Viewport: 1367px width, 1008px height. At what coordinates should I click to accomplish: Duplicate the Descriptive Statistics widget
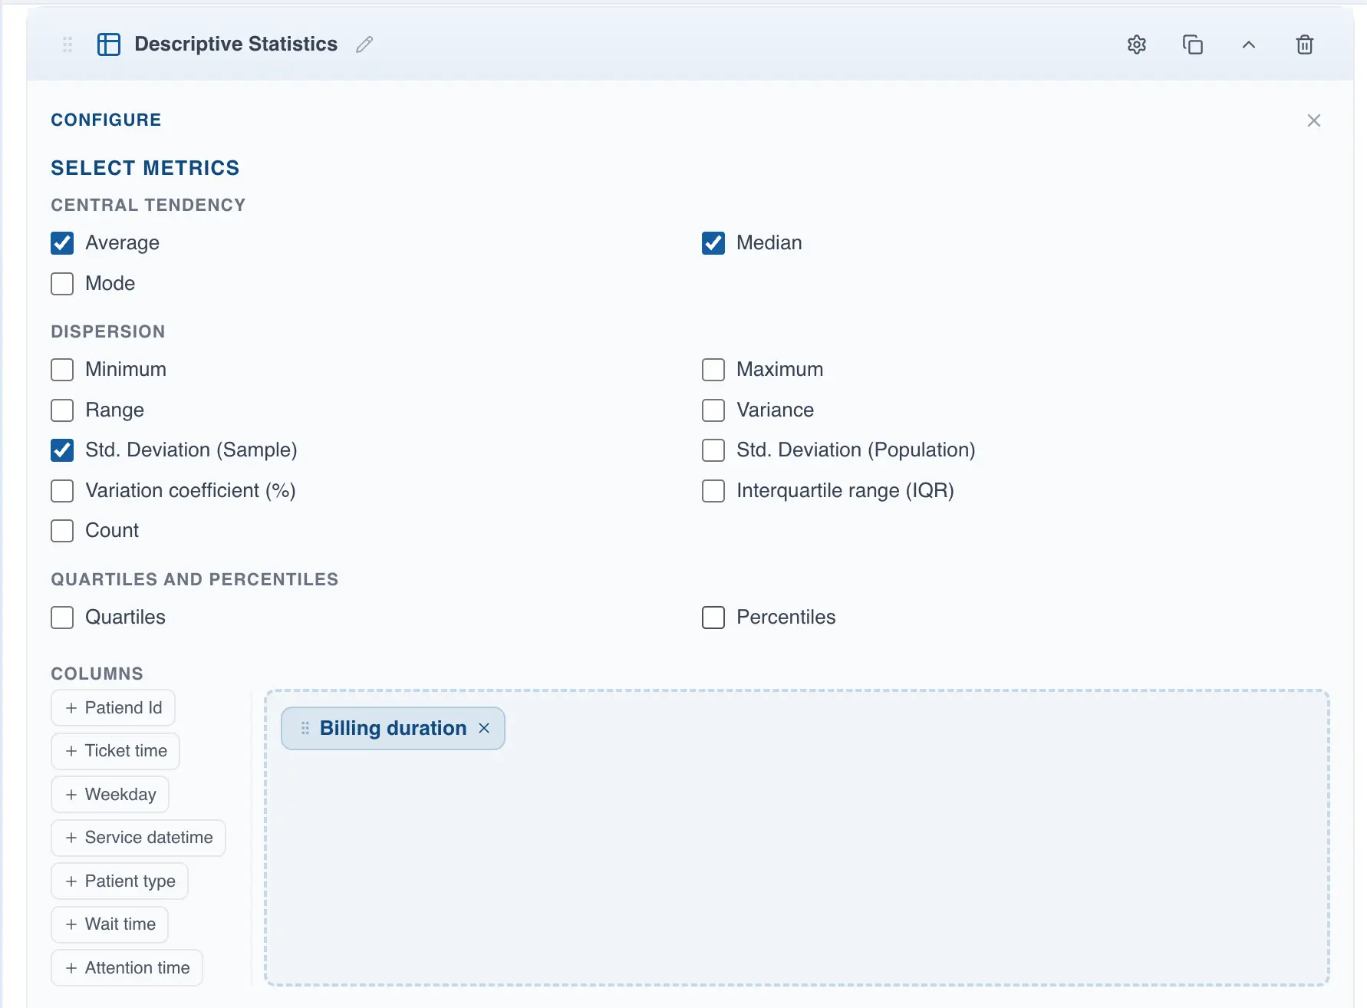(x=1192, y=44)
